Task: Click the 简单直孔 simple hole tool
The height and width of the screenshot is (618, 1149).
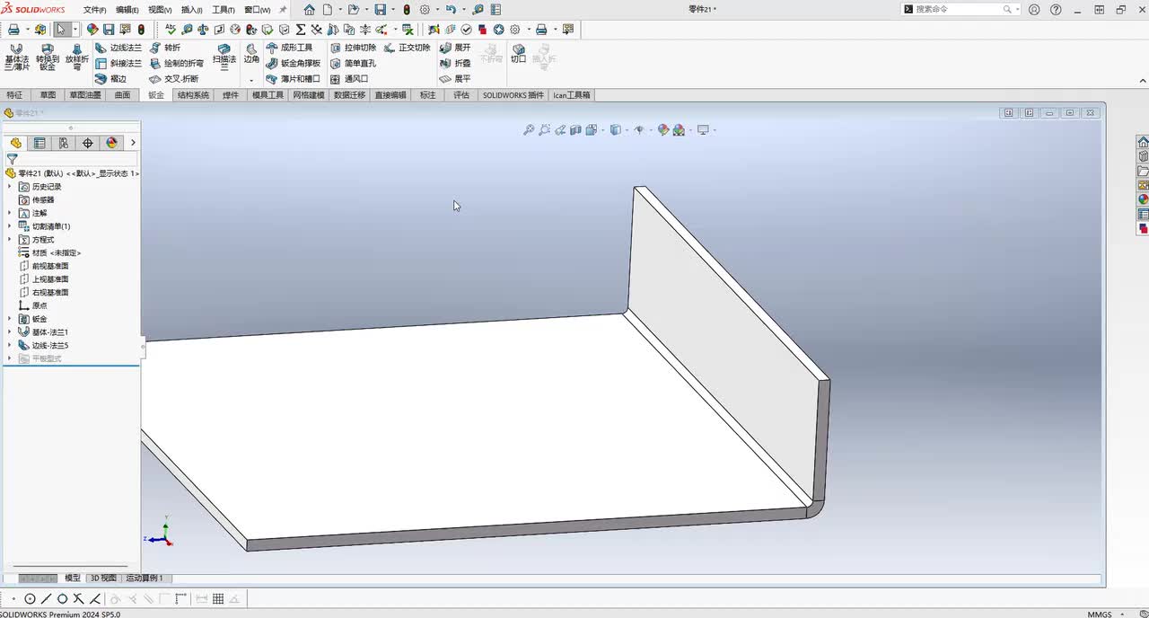Action: coord(353,64)
